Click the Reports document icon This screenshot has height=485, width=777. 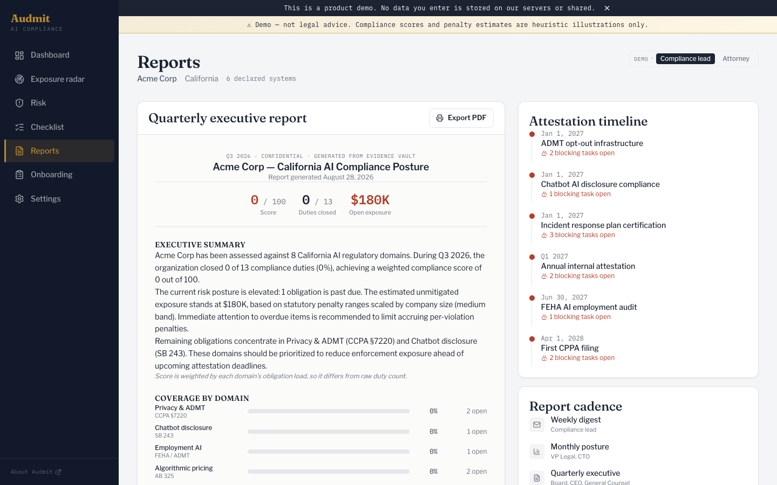click(19, 151)
